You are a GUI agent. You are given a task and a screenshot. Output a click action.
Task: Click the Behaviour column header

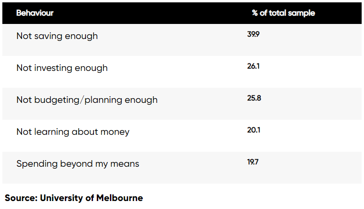click(35, 13)
